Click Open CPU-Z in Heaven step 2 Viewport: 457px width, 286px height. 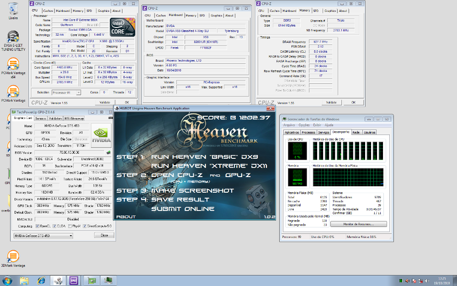click(176, 175)
